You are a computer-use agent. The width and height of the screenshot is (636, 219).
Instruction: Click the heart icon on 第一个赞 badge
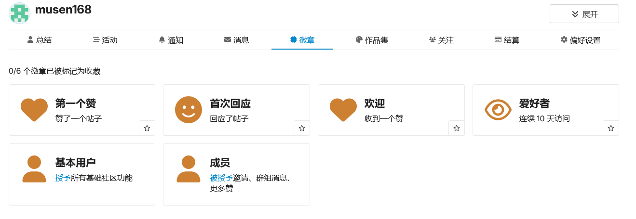click(34, 110)
